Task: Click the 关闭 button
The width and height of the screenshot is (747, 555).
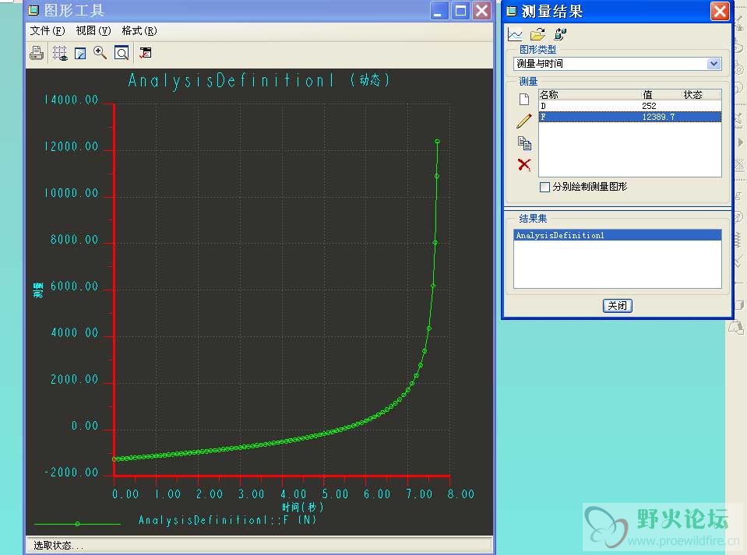Action: 618,306
